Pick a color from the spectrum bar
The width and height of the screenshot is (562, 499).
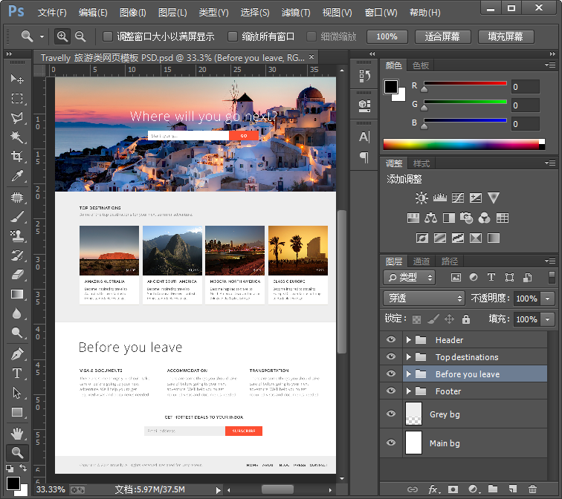click(461, 144)
